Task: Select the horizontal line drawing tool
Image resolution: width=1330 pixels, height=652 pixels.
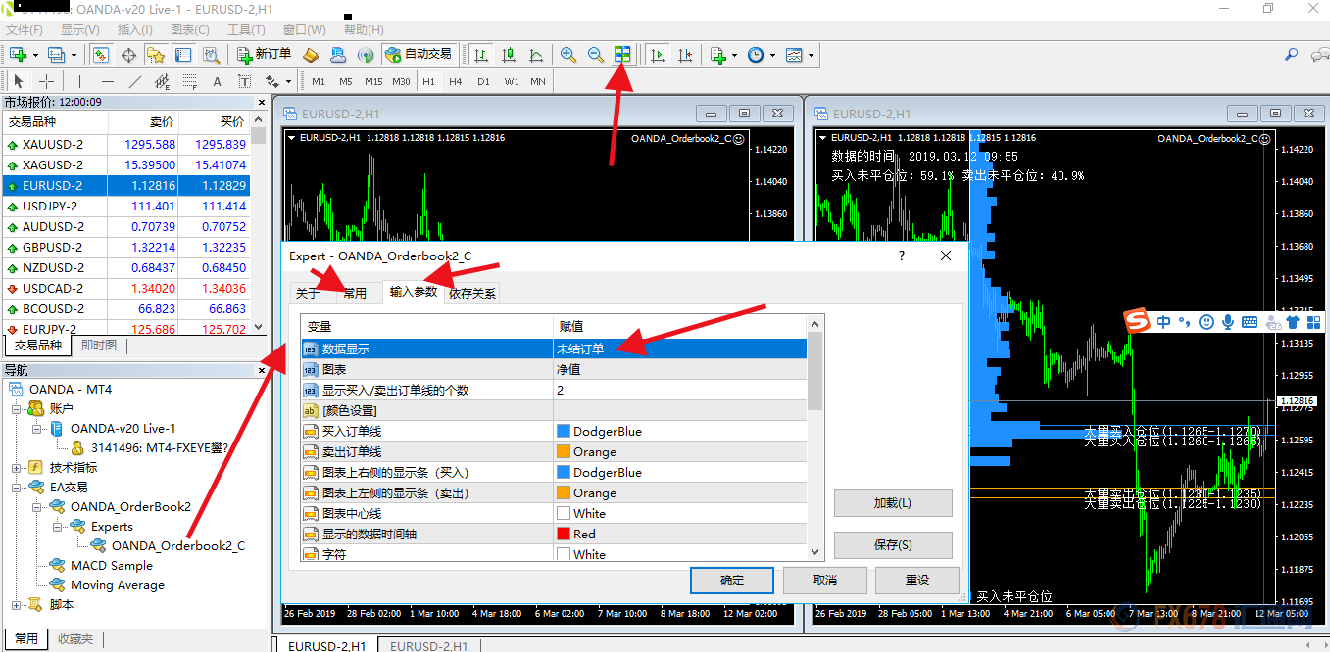Action: click(x=107, y=81)
